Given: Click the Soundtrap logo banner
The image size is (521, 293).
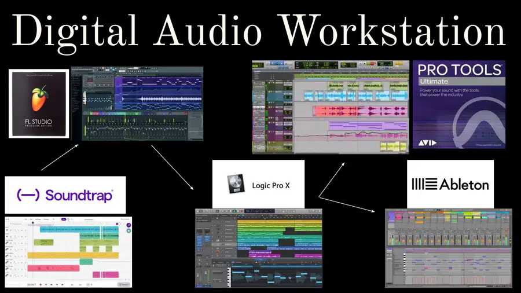Looking at the screenshot, I should [65, 195].
